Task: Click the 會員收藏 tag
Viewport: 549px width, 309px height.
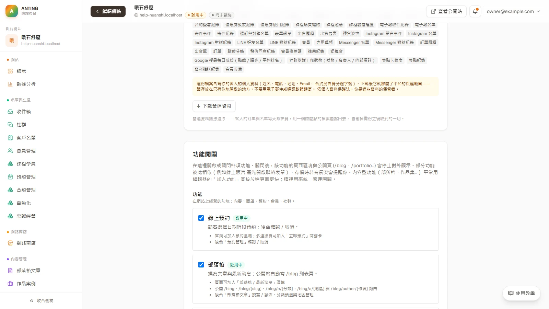Action: pyautogui.click(x=234, y=69)
